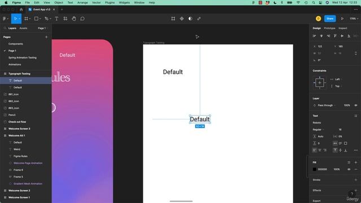Click the Present play icon
The image size is (361, 203).
[x=342, y=19]
